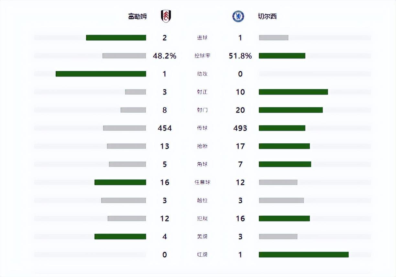
Task: Click the 进球 stat label
Action: point(202,38)
